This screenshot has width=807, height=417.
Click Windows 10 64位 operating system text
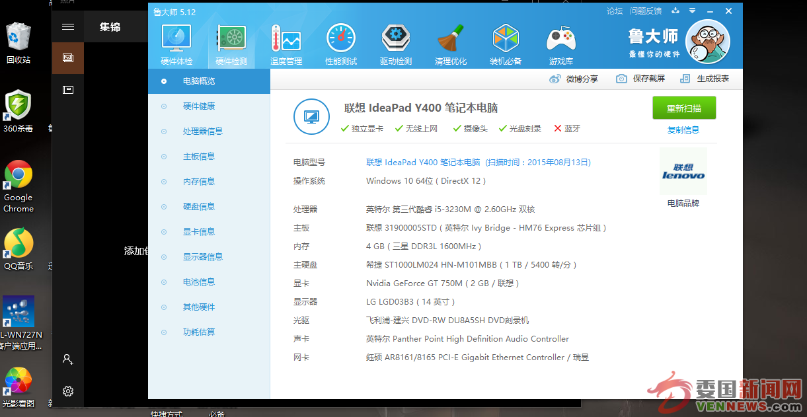click(x=426, y=181)
